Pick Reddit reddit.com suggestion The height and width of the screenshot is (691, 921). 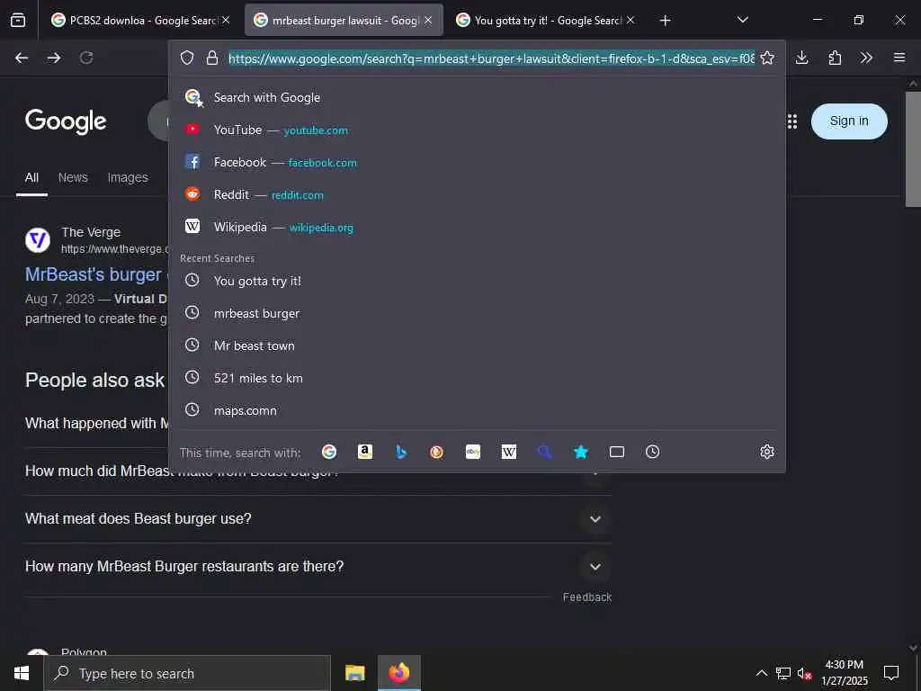pyautogui.click(x=477, y=194)
